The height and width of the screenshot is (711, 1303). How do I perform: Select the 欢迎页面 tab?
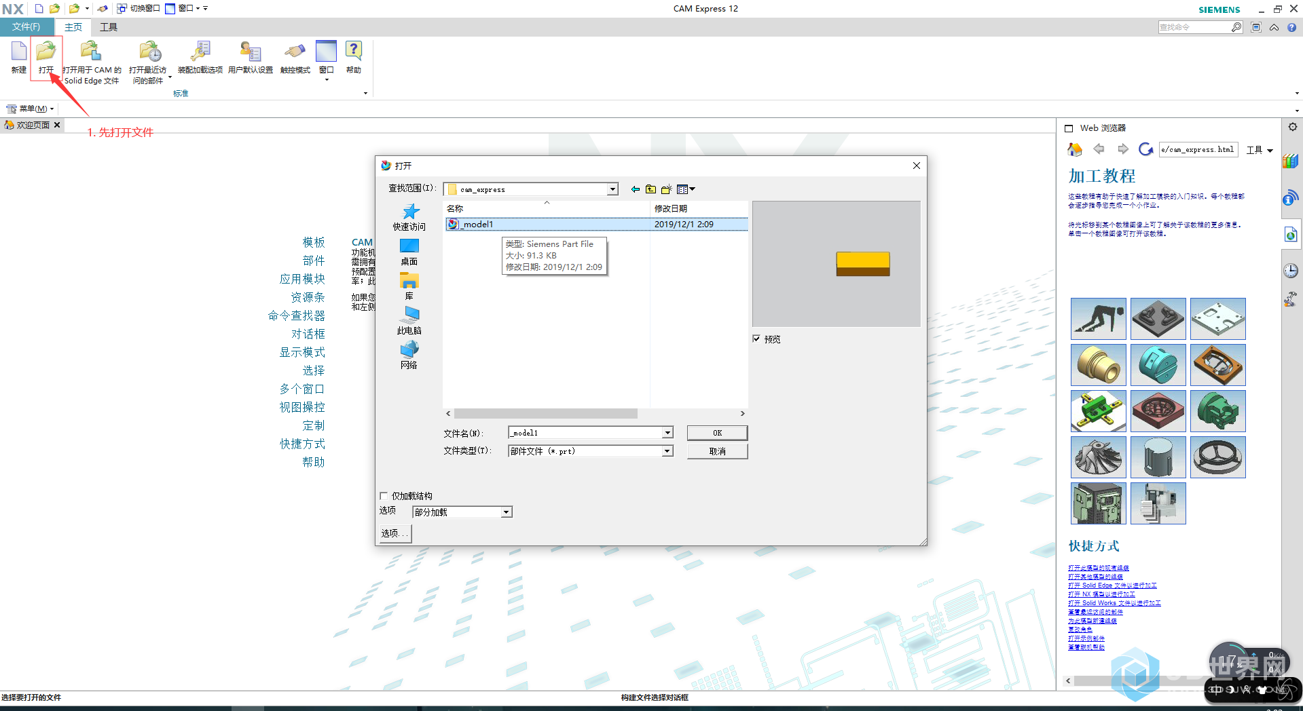[33, 126]
